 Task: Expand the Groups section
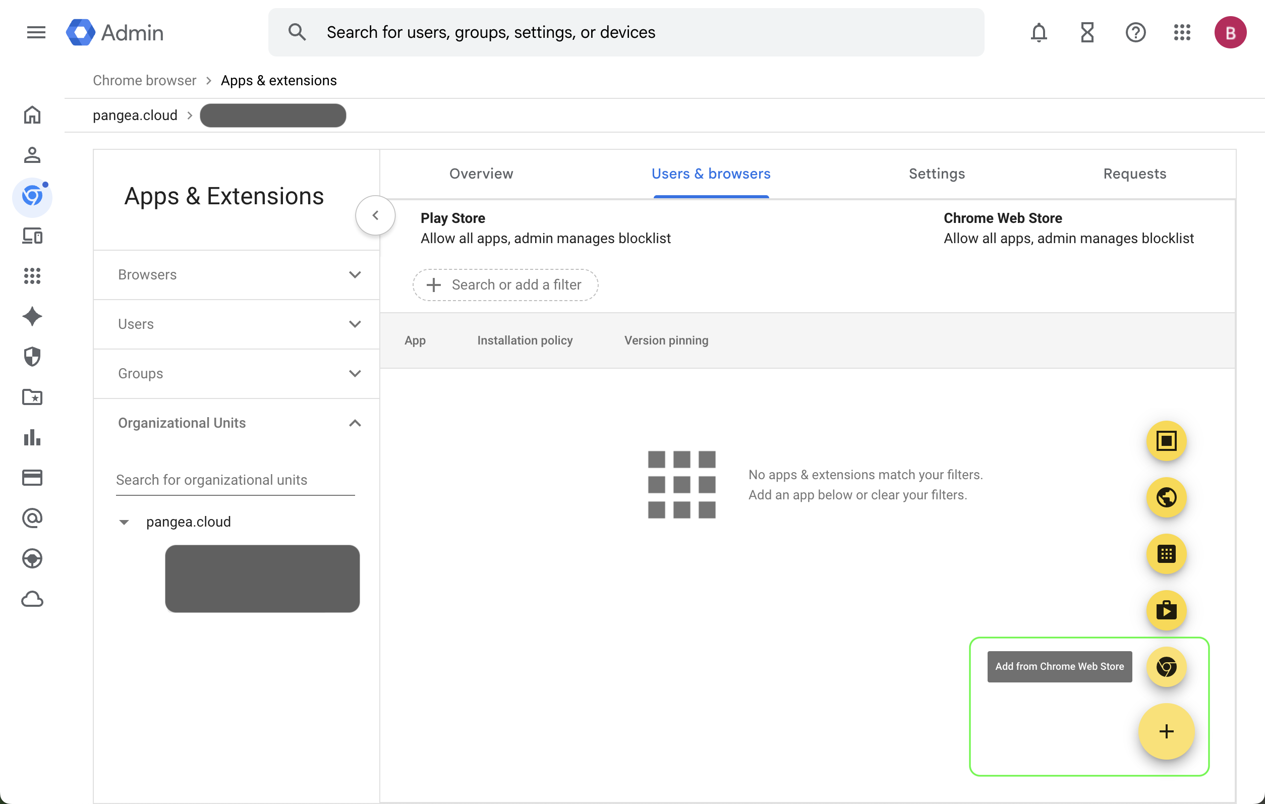237,374
